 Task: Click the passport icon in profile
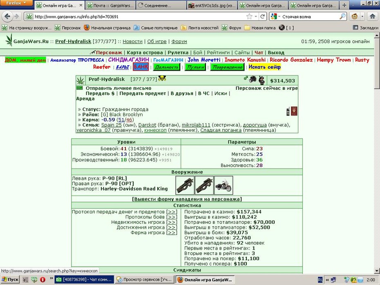pos(294,111)
